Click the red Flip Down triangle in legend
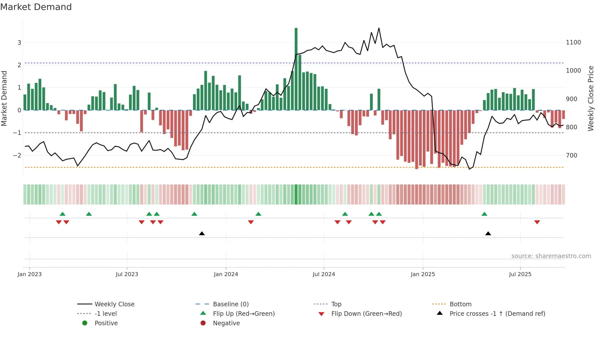Screen dimensions: 600x337 321,314
